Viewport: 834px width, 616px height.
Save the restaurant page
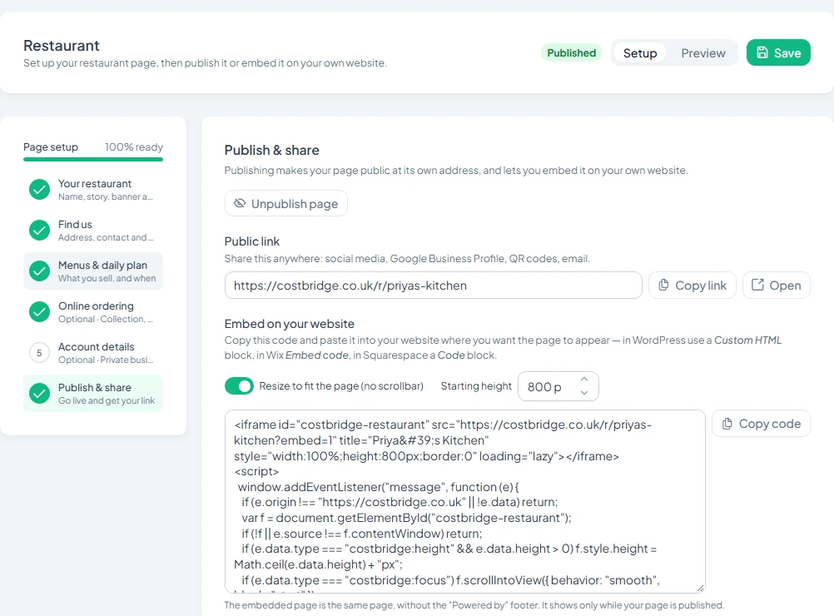pyautogui.click(x=778, y=52)
